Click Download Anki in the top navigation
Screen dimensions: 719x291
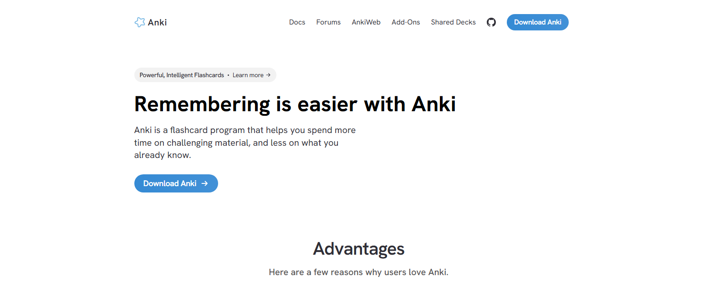tap(537, 22)
